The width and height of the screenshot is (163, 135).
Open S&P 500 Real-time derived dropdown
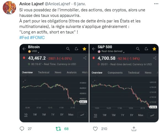click(111, 51)
